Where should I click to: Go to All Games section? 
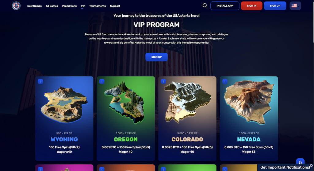point(52,6)
